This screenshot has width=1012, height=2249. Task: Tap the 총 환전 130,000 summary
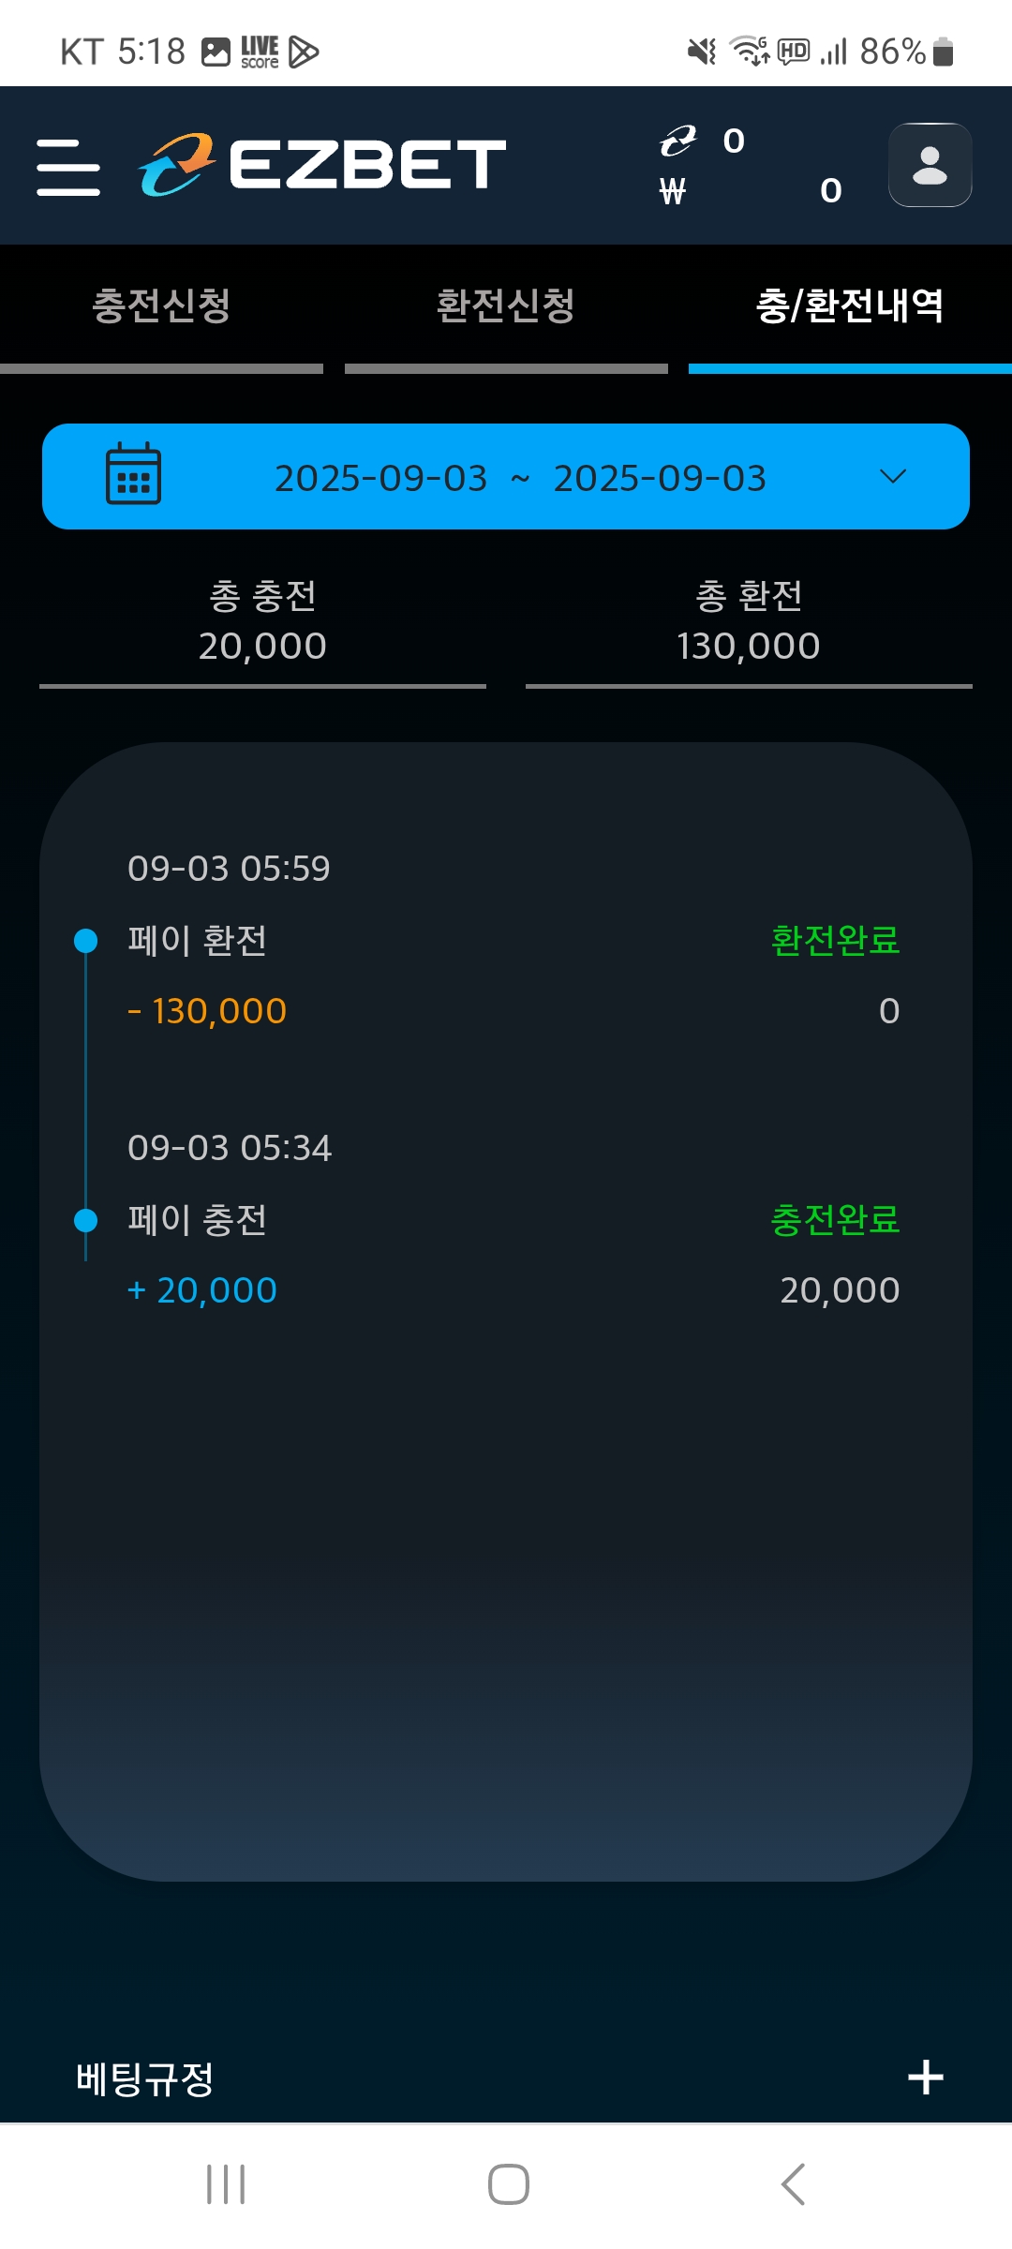click(x=749, y=622)
